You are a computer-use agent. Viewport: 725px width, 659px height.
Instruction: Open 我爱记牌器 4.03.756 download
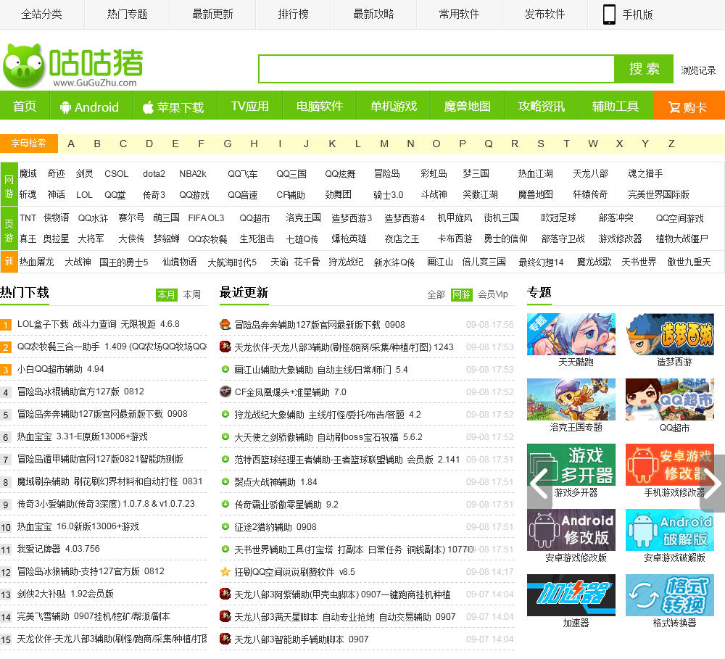(58, 549)
